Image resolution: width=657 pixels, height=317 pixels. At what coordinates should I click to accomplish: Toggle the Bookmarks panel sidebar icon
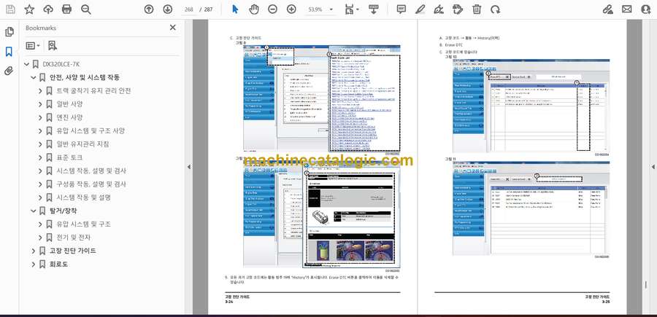pos(9,52)
